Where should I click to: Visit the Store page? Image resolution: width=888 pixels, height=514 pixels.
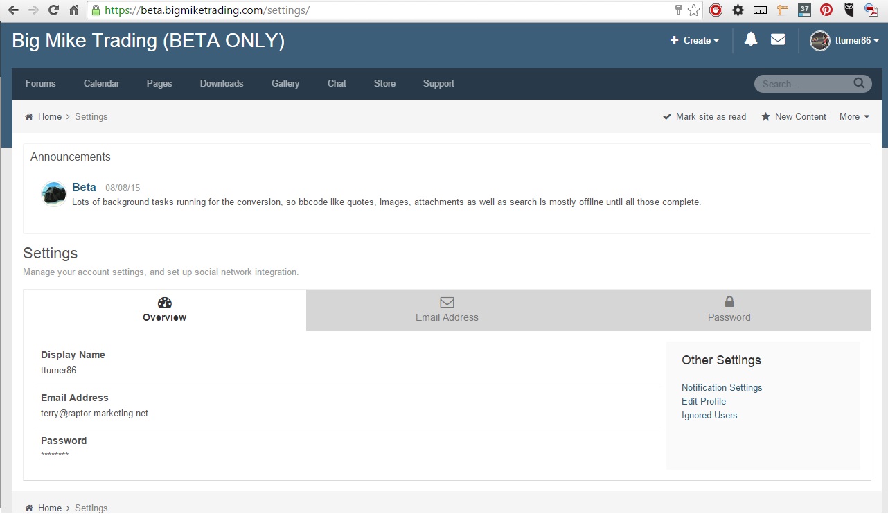(x=384, y=83)
